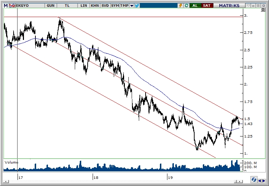The height and width of the screenshot is (186, 269).
Task: Click the 1.43 current price label
Action: tap(248, 124)
